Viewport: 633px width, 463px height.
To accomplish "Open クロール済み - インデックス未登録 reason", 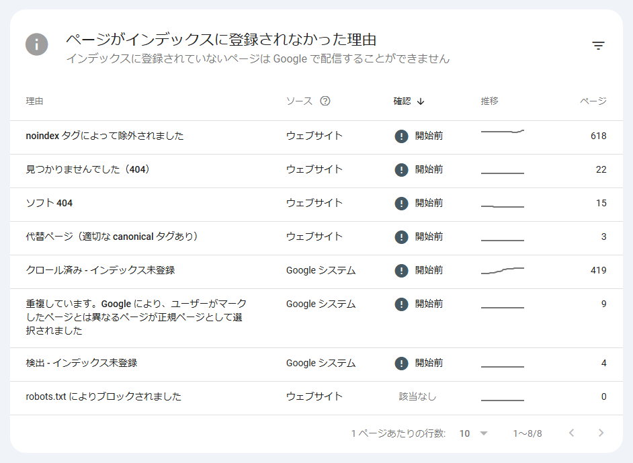I will [100, 270].
